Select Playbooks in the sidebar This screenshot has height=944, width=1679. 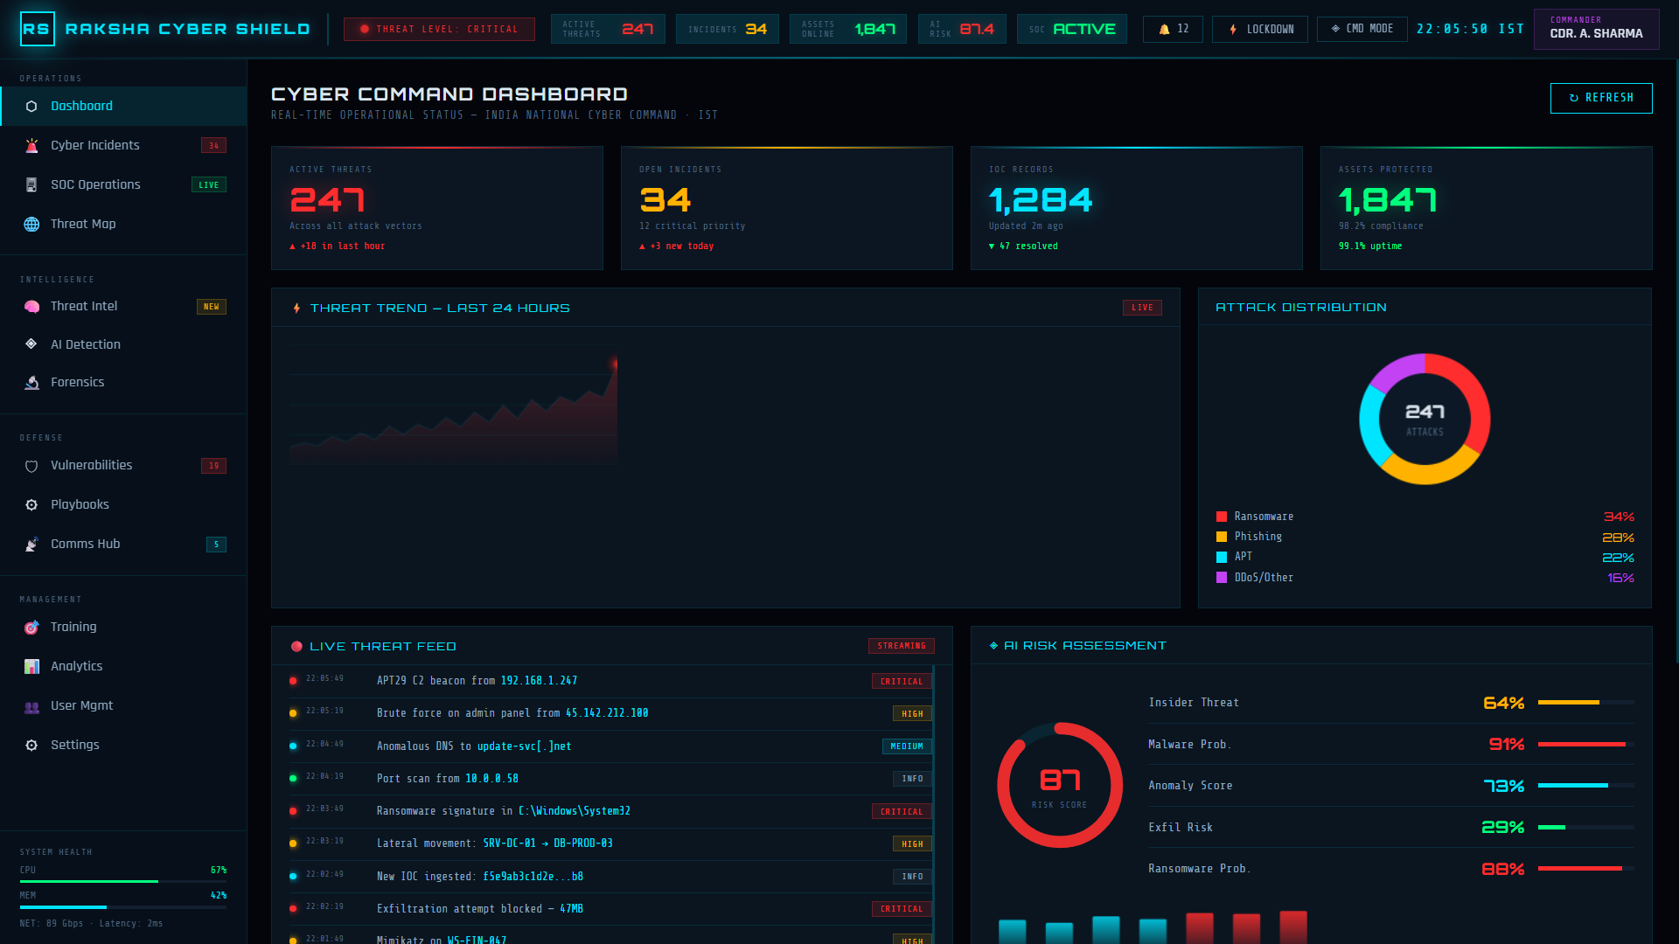(123, 504)
